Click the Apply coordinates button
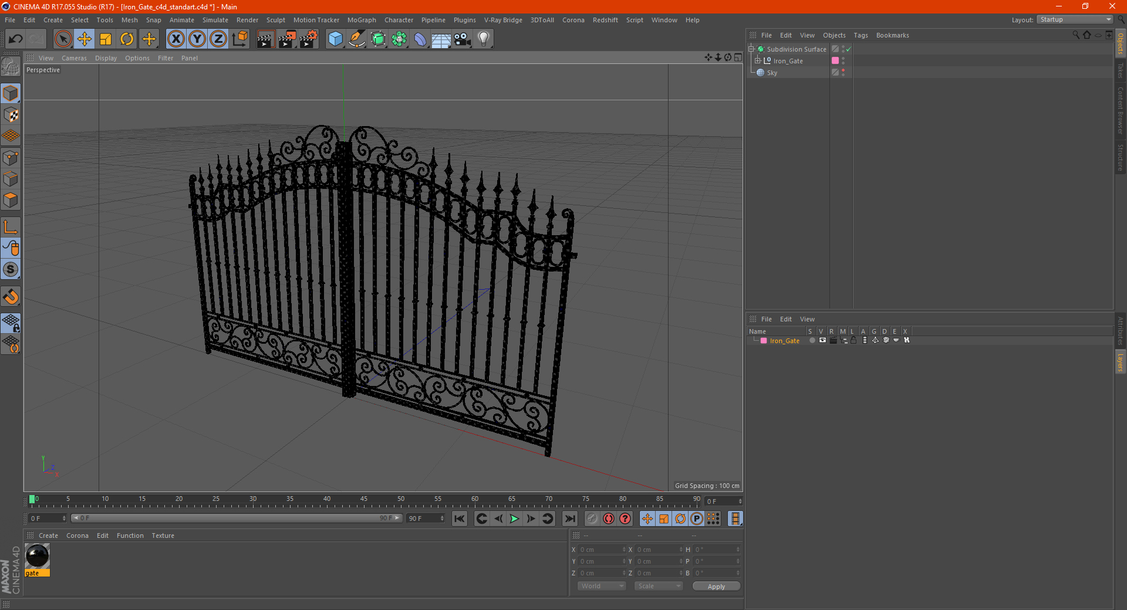Screen dimensions: 1127x610 [716, 587]
